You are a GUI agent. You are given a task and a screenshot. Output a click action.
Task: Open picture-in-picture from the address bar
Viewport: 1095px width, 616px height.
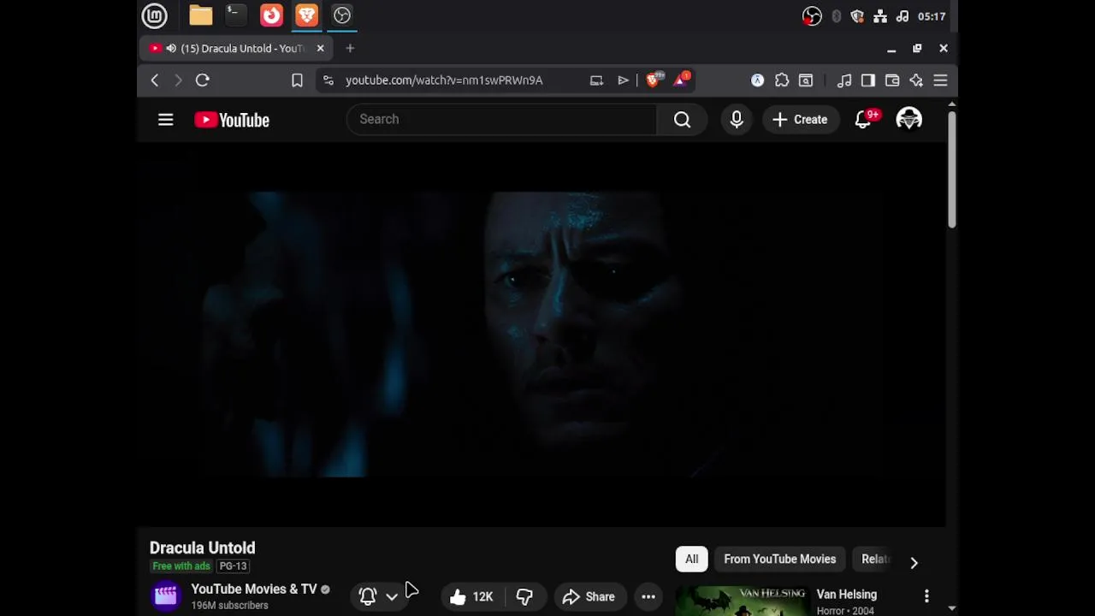pyautogui.click(x=596, y=80)
